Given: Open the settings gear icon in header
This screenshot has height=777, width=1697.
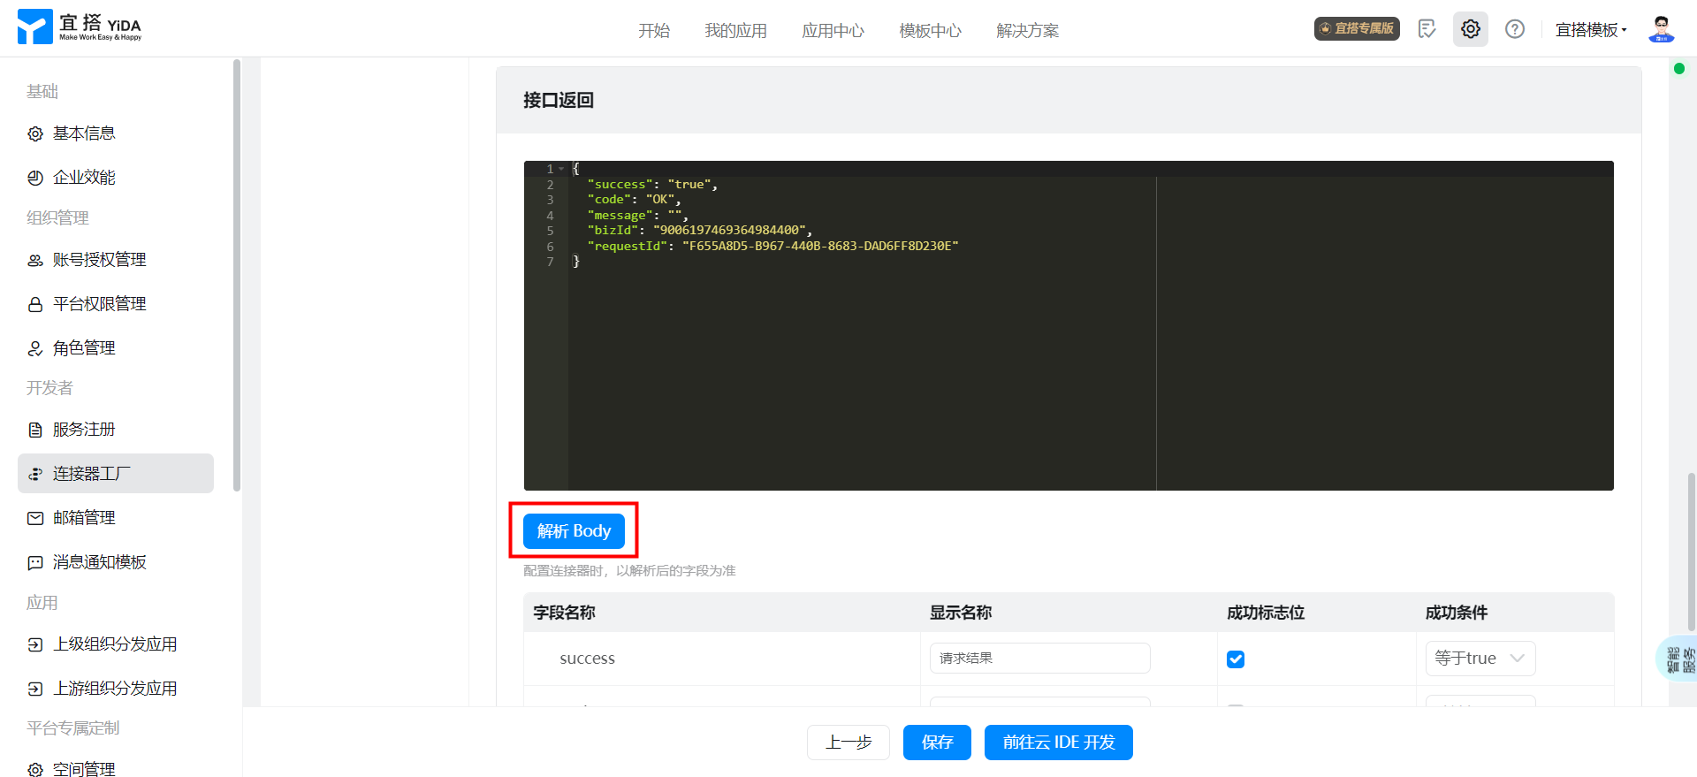Looking at the screenshot, I should 1470,29.
